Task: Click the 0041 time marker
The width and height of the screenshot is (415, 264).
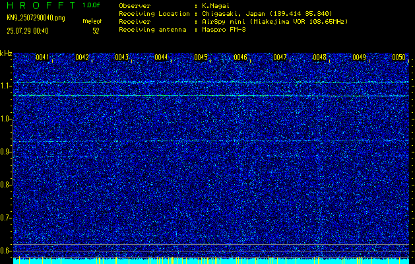Action: pos(43,57)
